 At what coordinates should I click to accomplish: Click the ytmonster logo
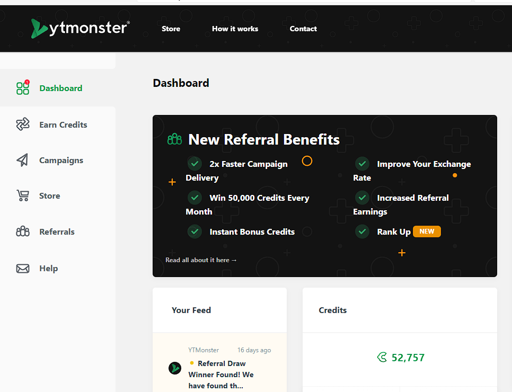[x=81, y=29]
